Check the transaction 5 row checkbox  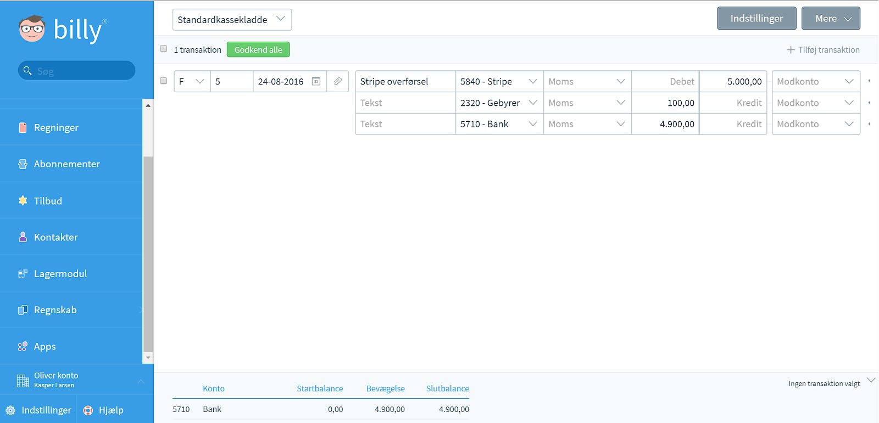point(164,81)
